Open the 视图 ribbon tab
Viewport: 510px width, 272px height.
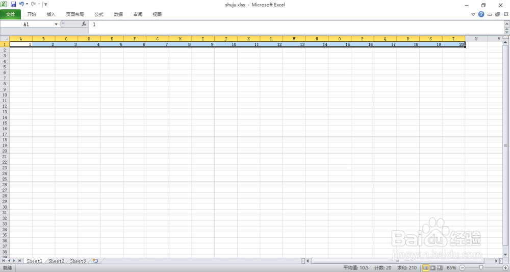click(x=157, y=14)
